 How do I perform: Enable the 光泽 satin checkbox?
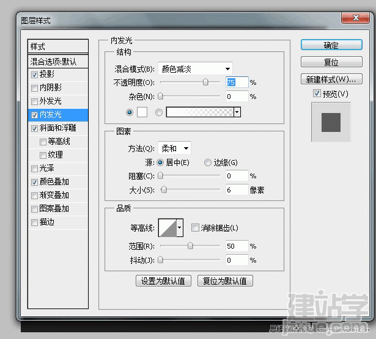click(x=34, y=169)
